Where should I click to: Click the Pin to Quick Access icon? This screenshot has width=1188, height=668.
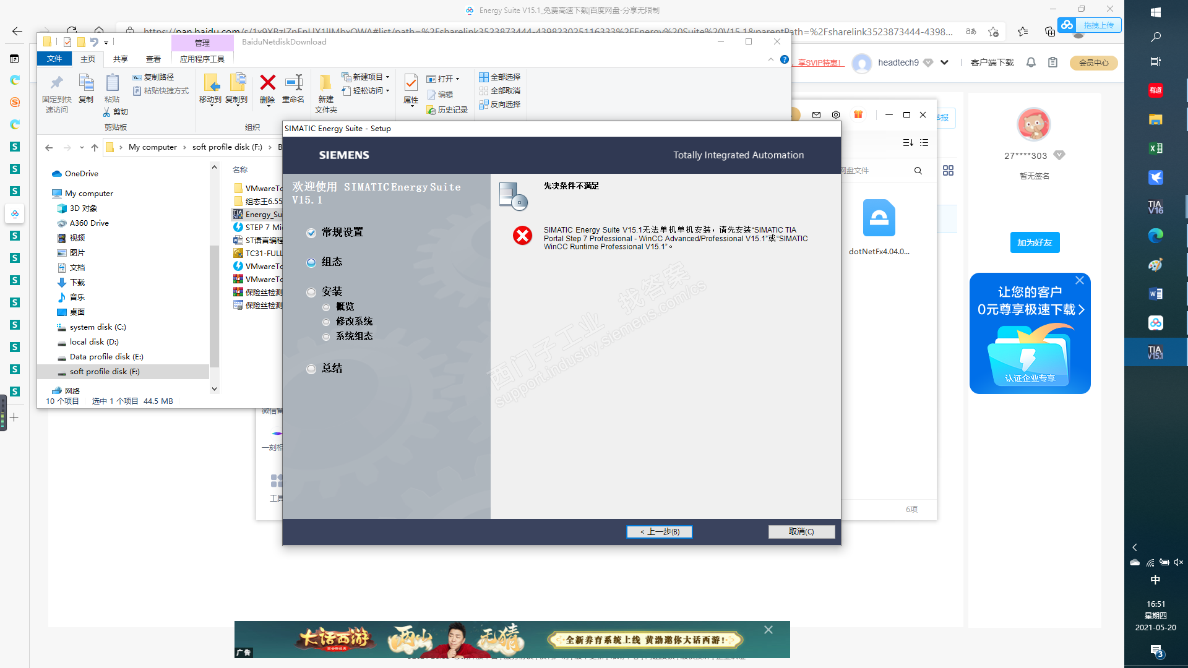[56, 83]
